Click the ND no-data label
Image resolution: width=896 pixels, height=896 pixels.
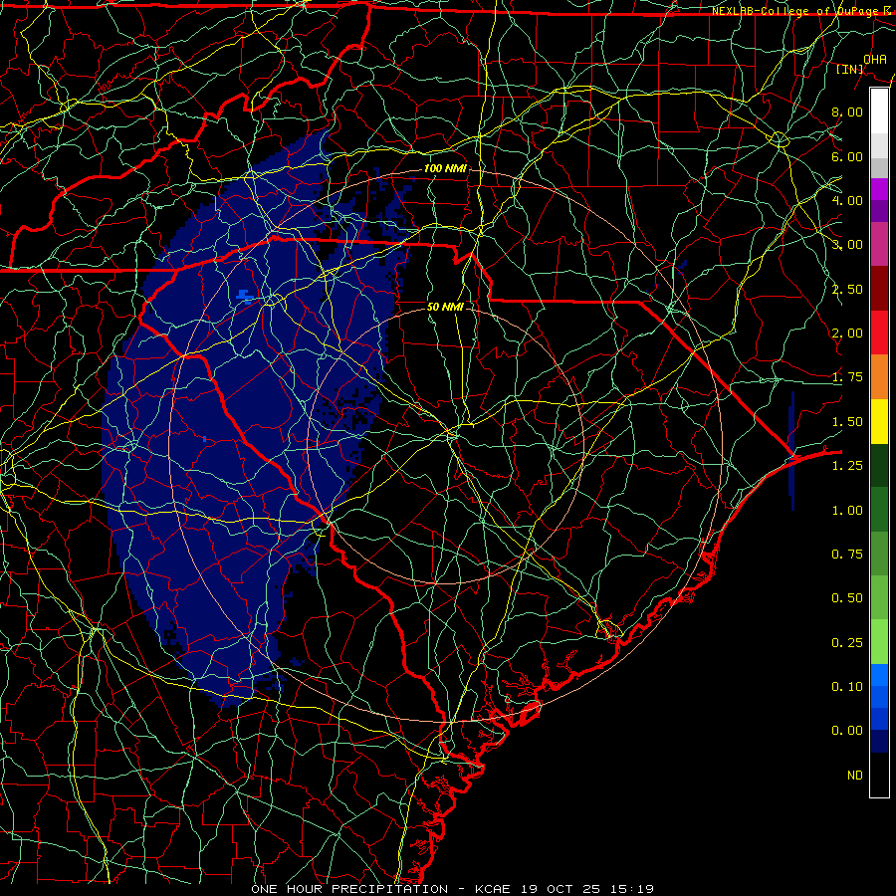coord(855,776)
